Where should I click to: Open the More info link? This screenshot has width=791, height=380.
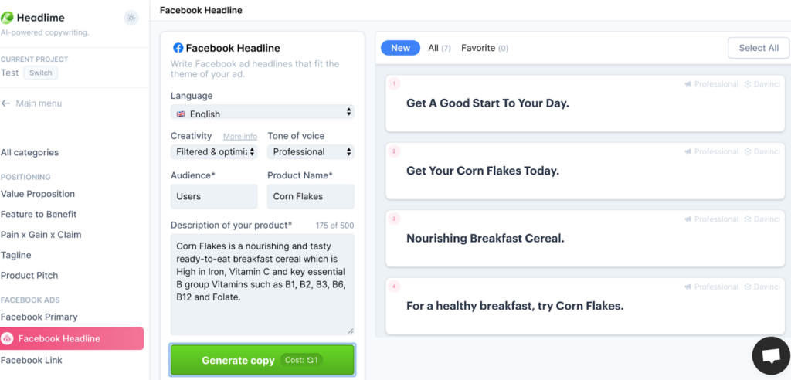(x=240, y=137)
